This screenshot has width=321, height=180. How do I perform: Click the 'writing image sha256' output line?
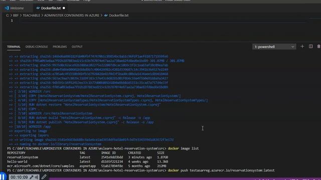91,140
